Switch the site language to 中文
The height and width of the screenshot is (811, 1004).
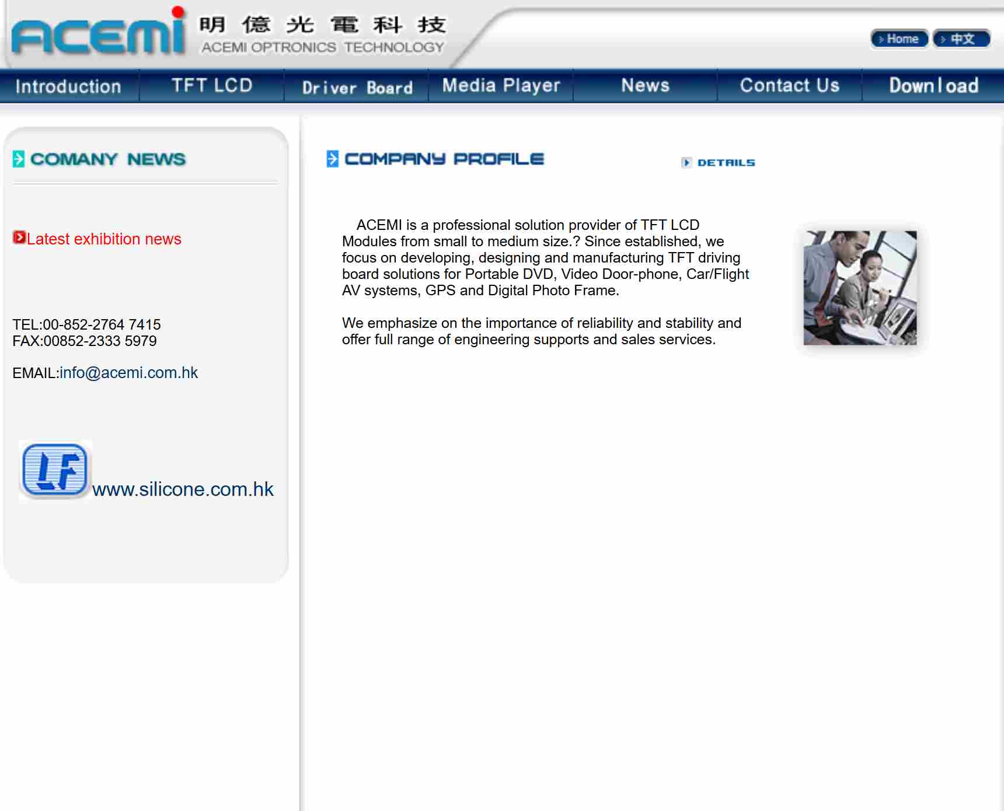[x=961, y=39]
